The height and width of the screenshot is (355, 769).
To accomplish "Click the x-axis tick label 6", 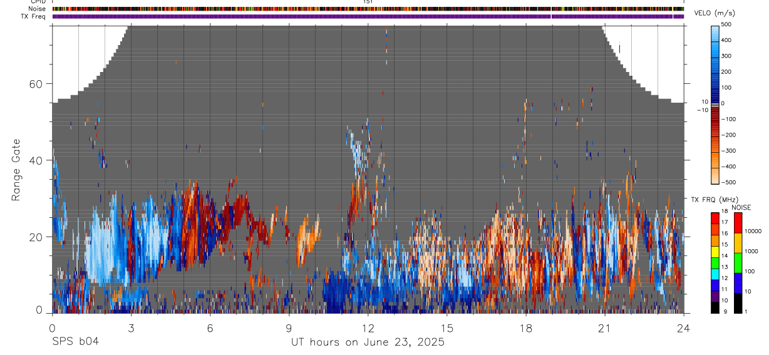I will click(x=210, y=327).
